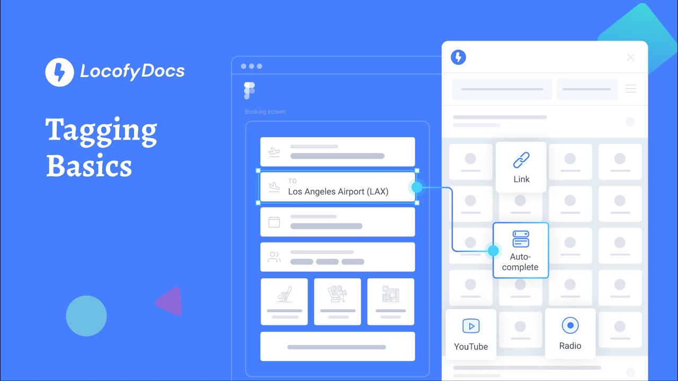Click the Locofy lightning logo in plugin header
Image resolution: width=678 pixels, height=381 pixels.
(x=458, y=57)
